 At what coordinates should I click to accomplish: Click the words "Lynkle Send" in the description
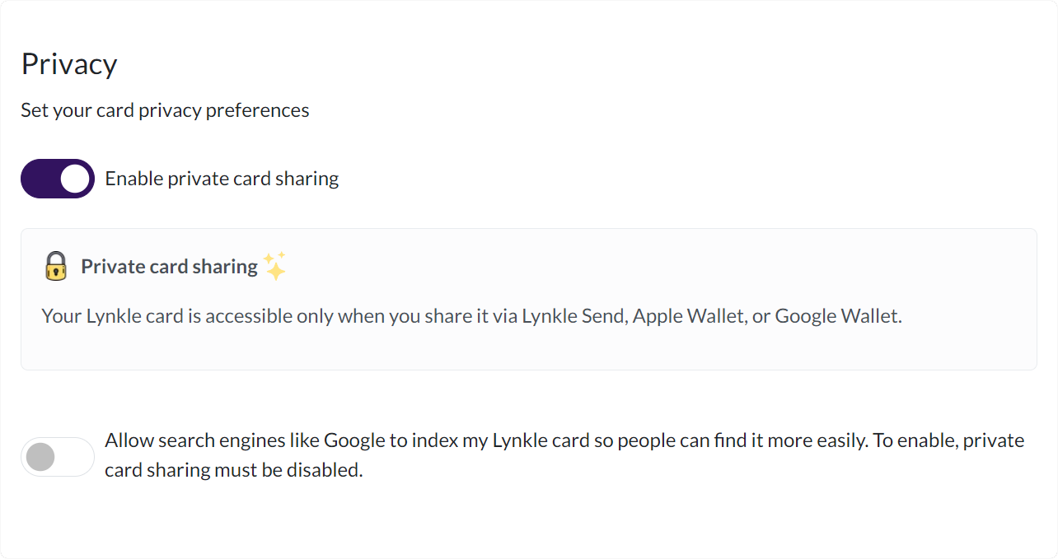[x=574, y=316]
